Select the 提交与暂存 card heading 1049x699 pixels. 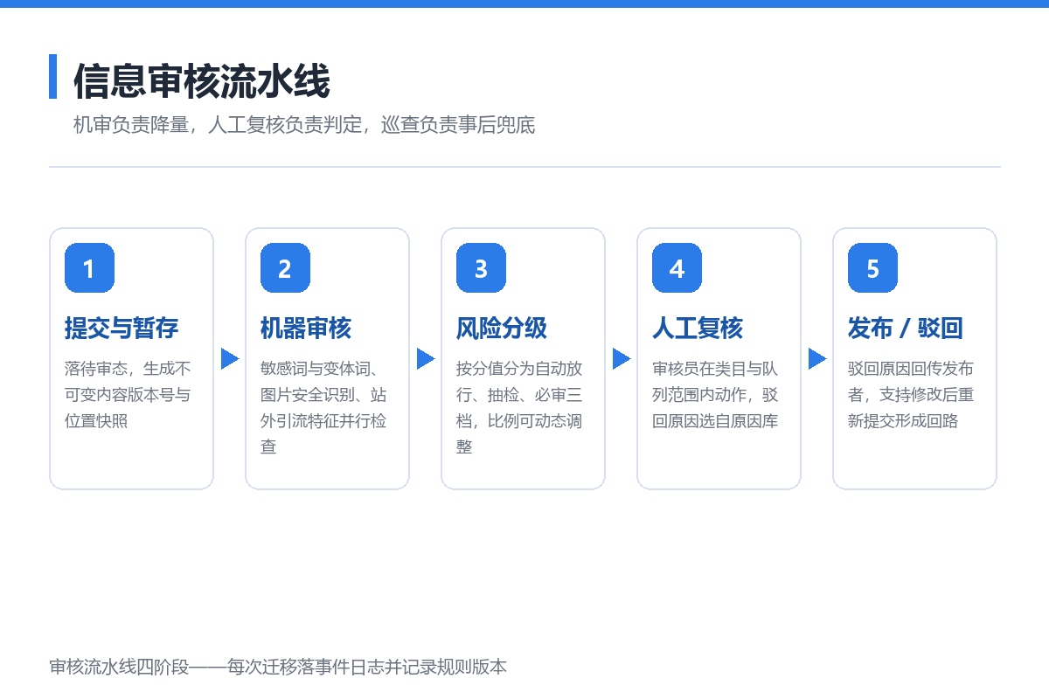tap(122, 329)
